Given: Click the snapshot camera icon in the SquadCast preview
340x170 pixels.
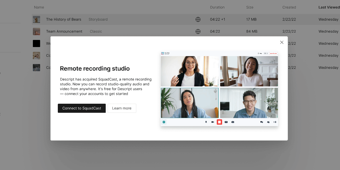Looking at the screenshot, I should (x=233, y=122).
